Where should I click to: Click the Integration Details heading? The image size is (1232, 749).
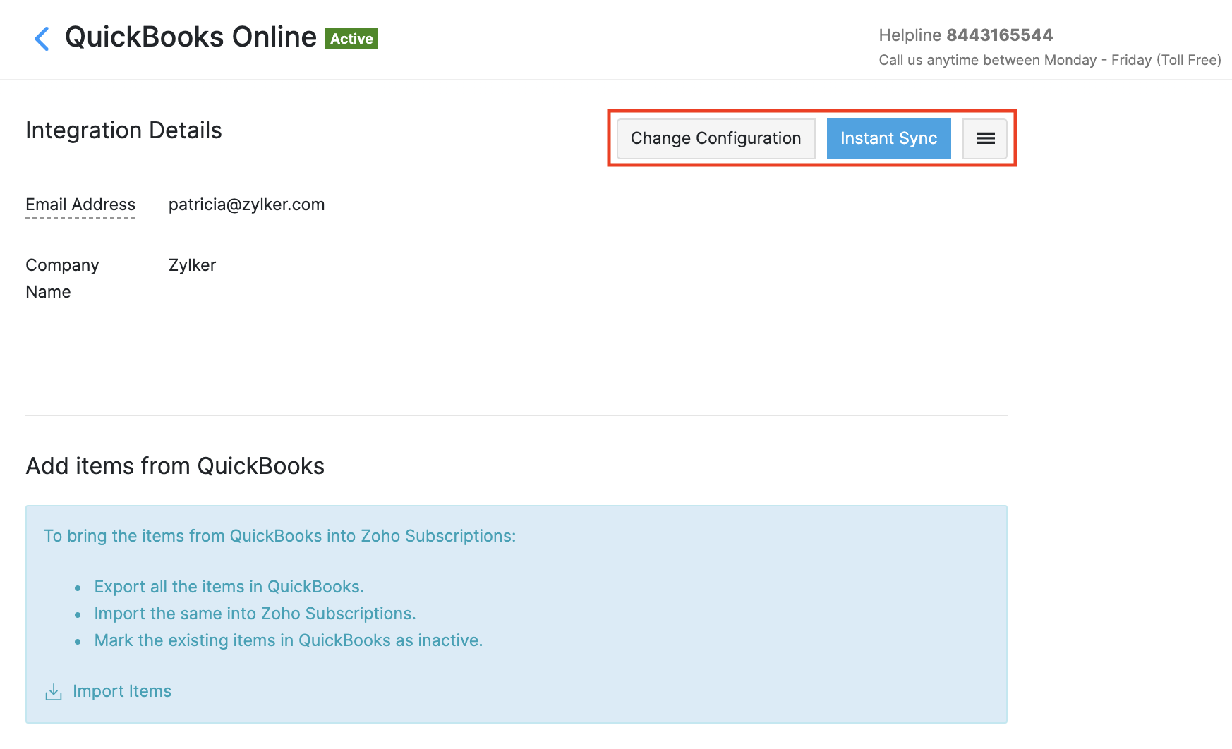(x=123, y=130)
